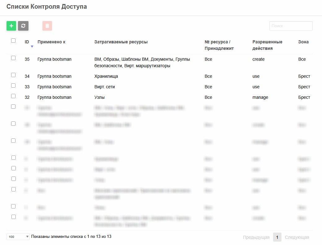Click the create action in row 35
This screenshot has width=322, height=245.
[x=258, y=59]
